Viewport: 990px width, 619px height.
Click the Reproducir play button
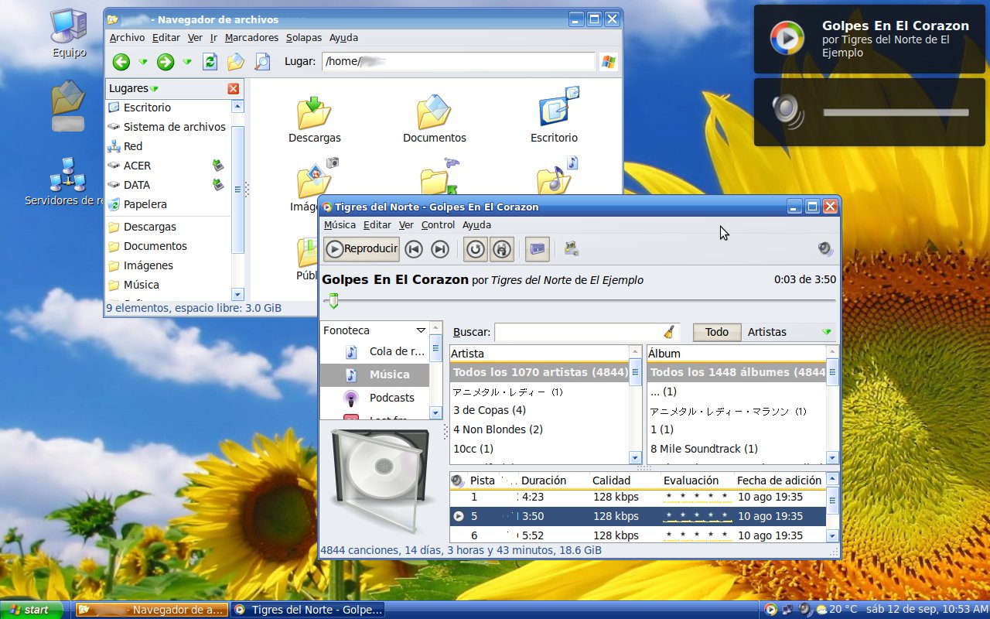[362, 249]
